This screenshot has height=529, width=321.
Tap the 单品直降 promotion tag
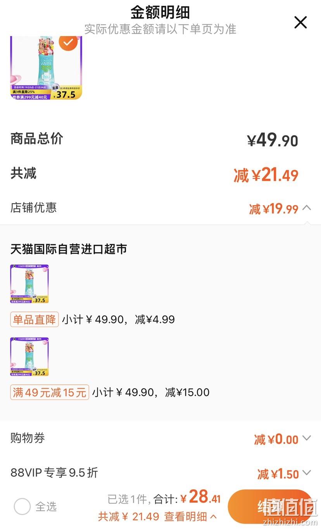[35, 319]
